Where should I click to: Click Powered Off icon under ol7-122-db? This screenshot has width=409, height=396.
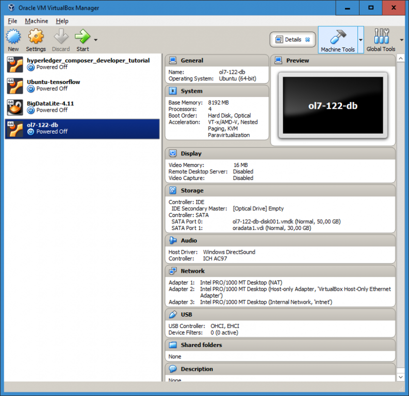click(31, 132)
